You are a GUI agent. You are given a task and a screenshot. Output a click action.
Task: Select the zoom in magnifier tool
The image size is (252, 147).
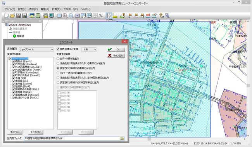click(65, 16)
